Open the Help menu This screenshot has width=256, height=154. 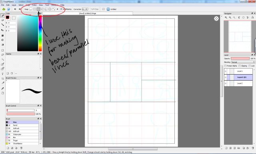coord(62,5)
